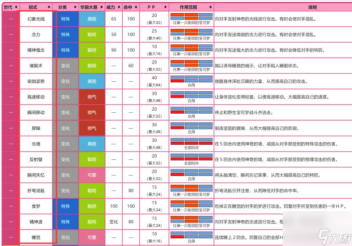Click description text of 瞬间移动 row
The image size is (352, 246).
(244, 112)
